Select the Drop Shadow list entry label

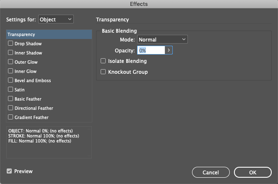click(28, 44)
